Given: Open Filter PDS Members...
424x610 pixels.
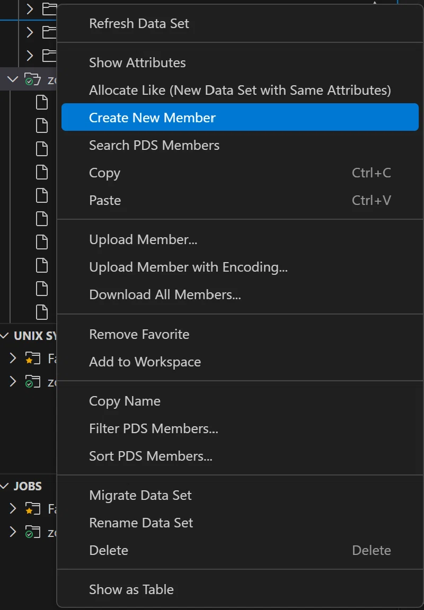Looking at the screenshot, I should click(x=240, y=429).
